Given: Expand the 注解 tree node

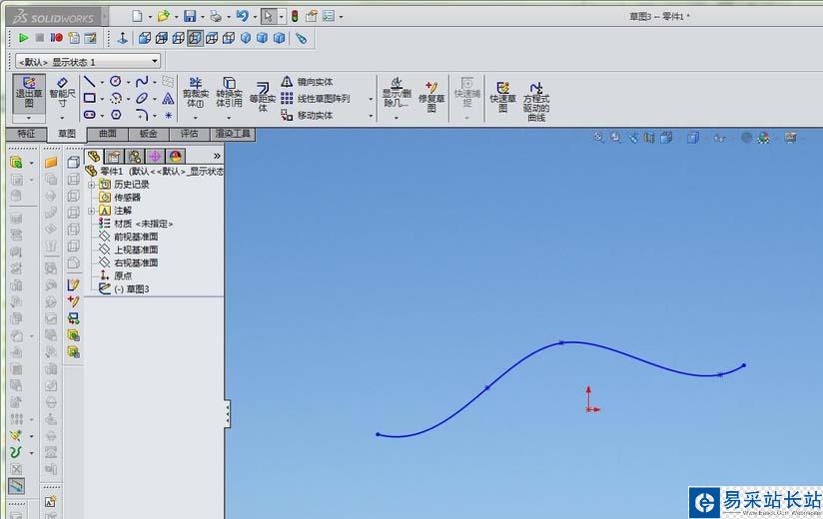Looking at the screenshot, I should [x=91, y=211].
